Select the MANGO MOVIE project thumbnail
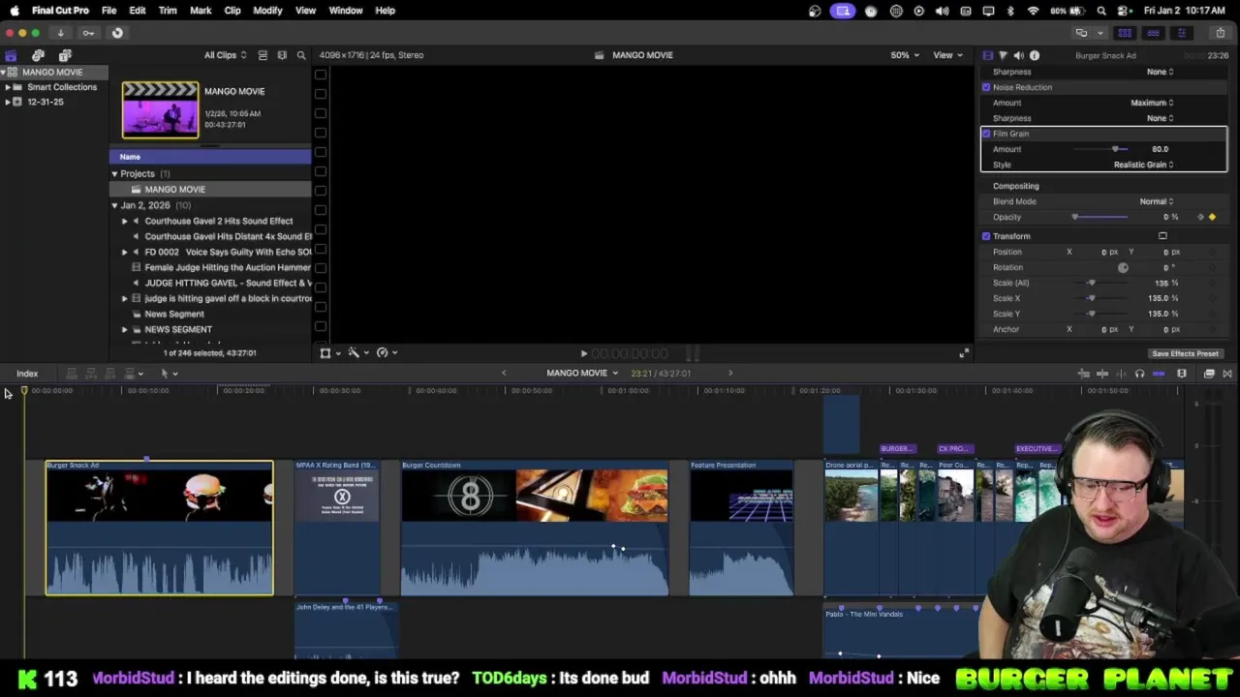 pos(160,110)
